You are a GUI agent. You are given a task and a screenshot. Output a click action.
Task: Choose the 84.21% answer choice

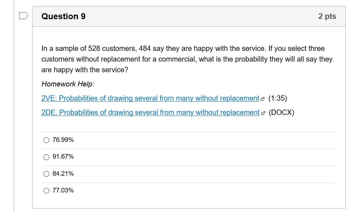(x=46, y=174)
